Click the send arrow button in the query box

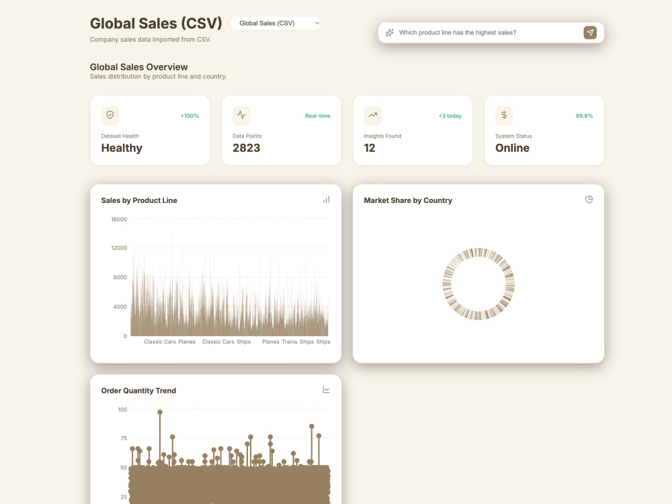point(590,32)
